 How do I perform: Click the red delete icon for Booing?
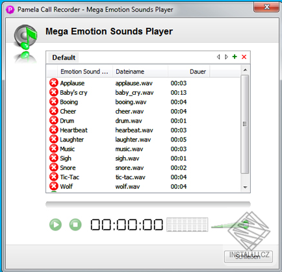click(54, 102)
